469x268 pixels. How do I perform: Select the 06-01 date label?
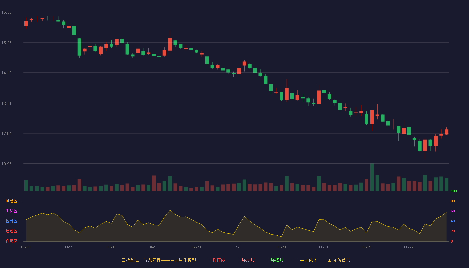pyautogui.click(x=324, y=247)
